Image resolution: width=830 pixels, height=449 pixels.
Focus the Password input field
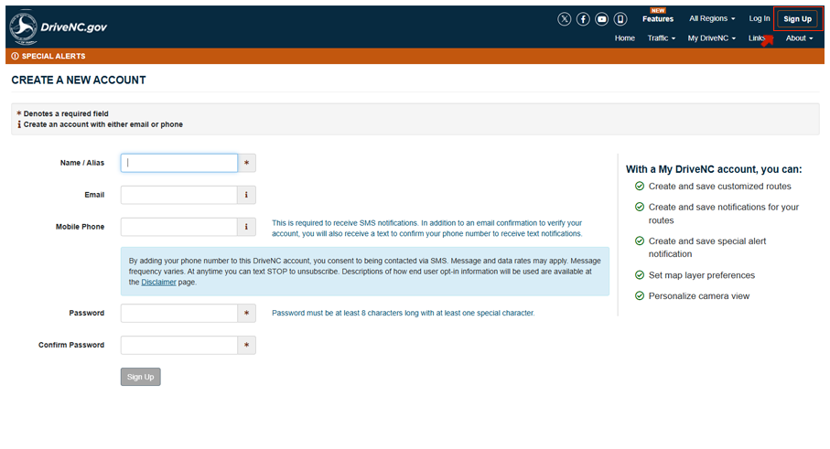pos(179,313)
